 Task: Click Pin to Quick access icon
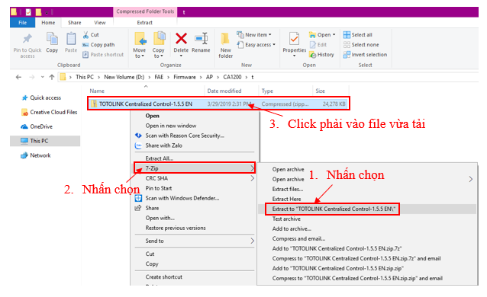click(27, 39)
